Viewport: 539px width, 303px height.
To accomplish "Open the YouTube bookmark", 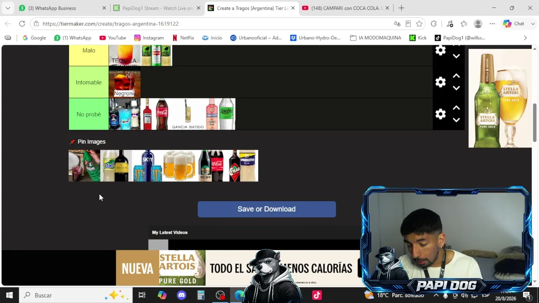I will tap(113, 38).
